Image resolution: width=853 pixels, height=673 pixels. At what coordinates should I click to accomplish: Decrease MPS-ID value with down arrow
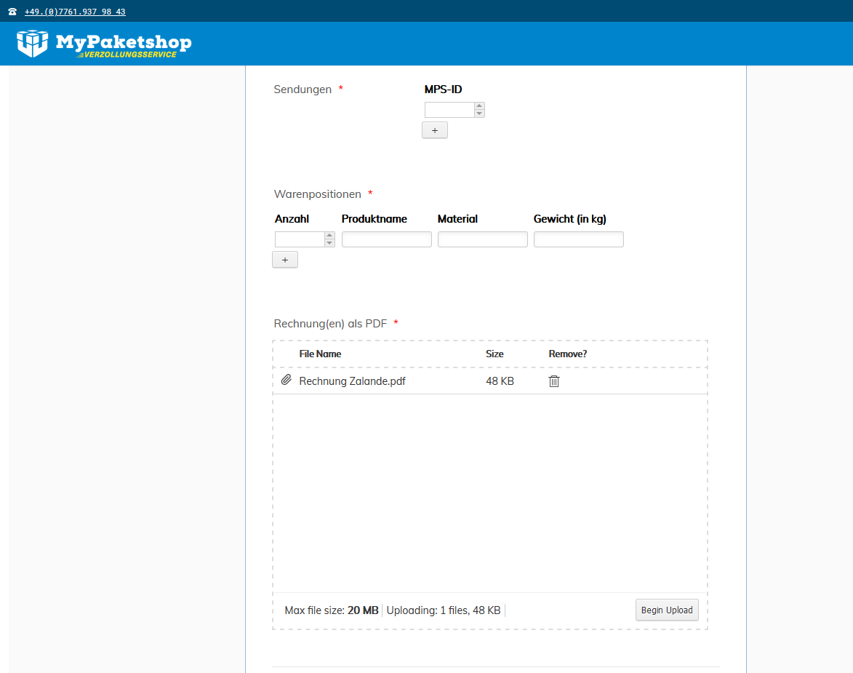click(x=479, y=114)
